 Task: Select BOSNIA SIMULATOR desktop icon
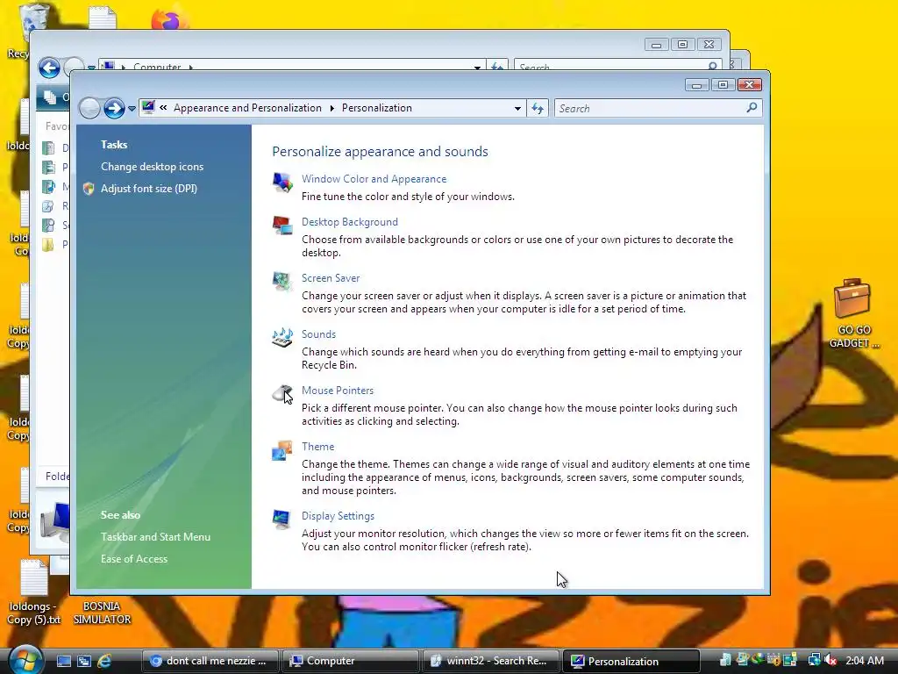[102, 613]
